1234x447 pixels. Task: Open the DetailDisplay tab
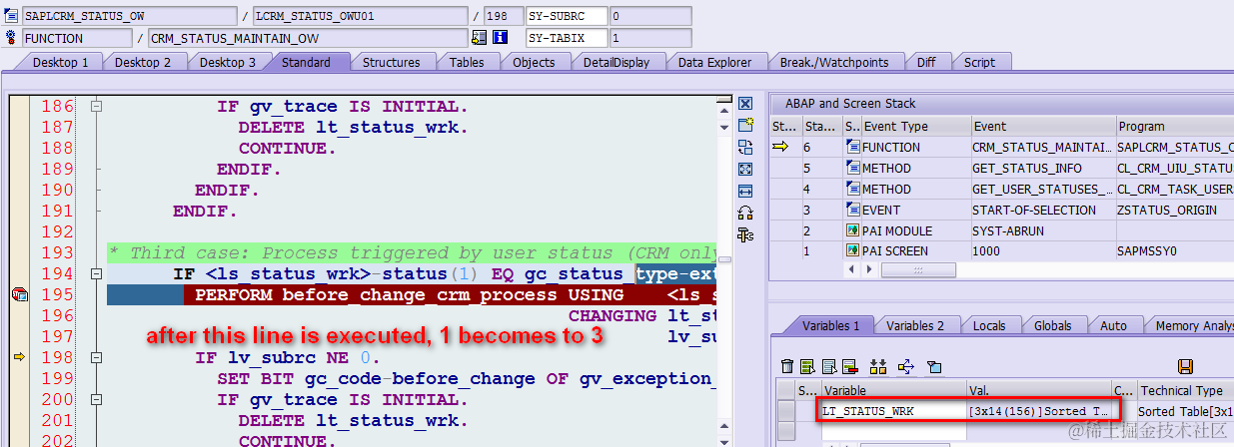617,62
